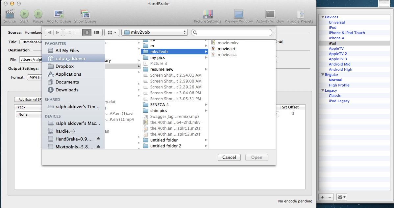The height and width of the screenshot is (208, 394).
Task: Select the mkv2vob folder
Action: pos(175,51)
